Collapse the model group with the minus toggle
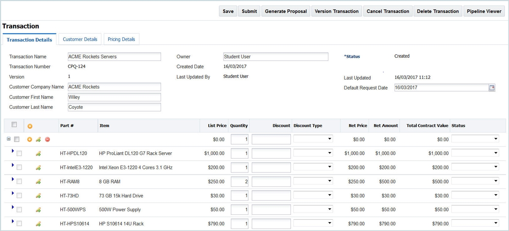509x231 pixels. point(8,139)
